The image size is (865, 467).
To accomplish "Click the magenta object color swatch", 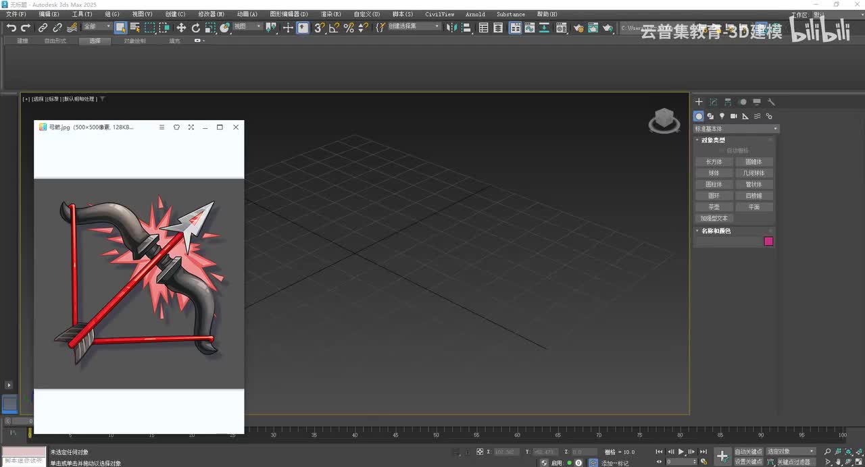I will pos(768,241).
